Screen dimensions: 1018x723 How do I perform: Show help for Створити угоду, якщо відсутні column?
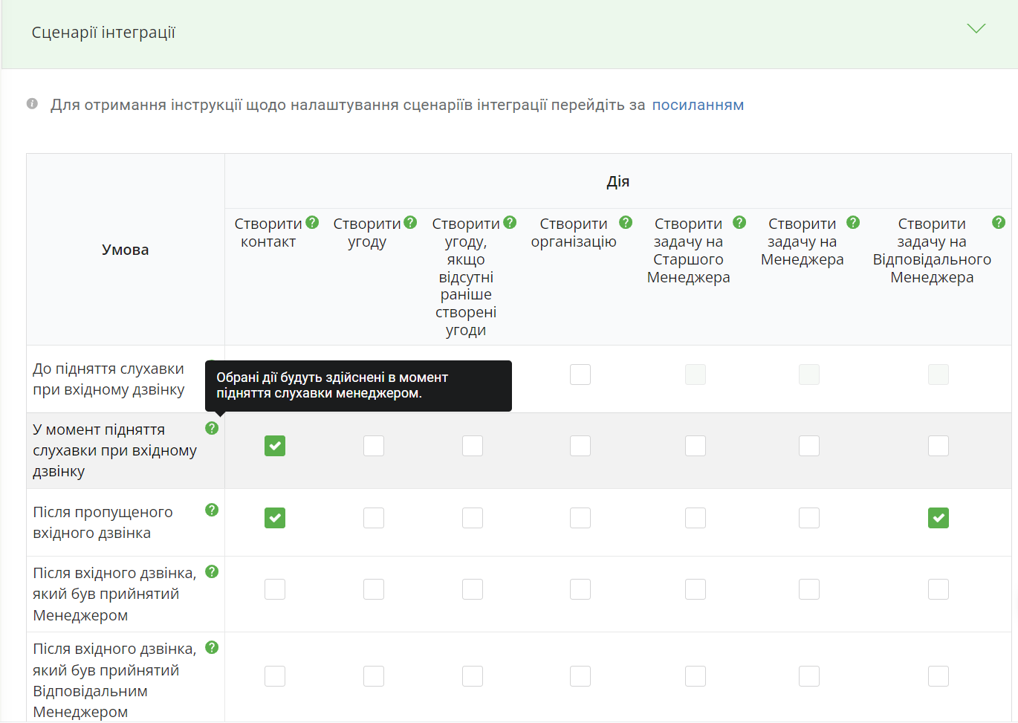point(510,222)
